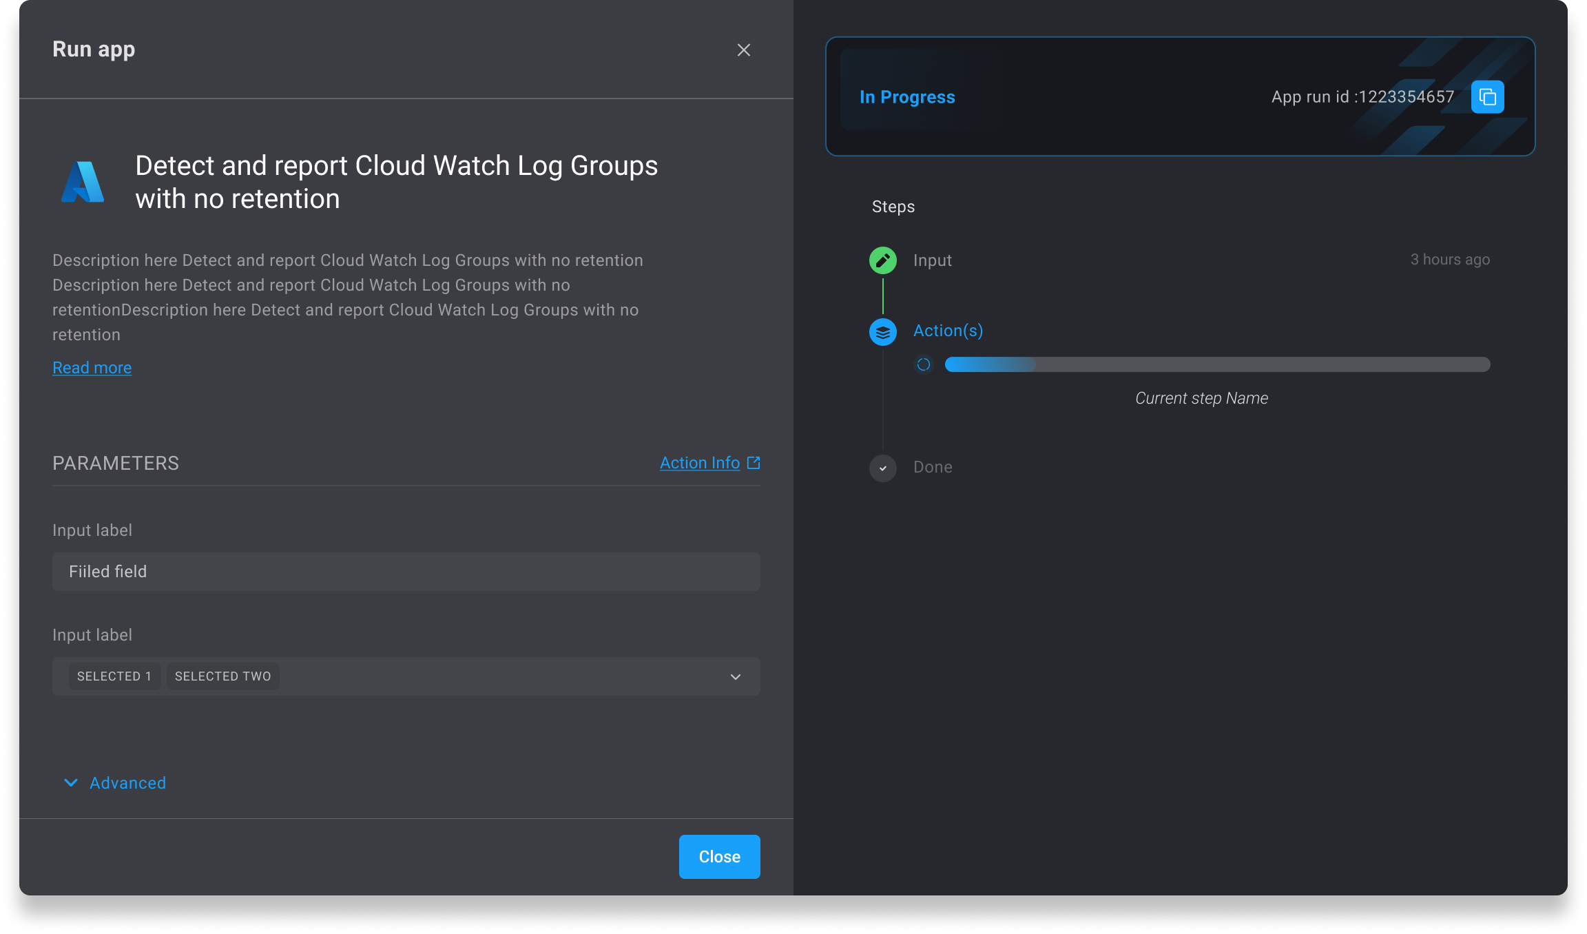Image resolution: width=1587 pixels, height=934 pixels.
Task: Click the blue Close button
Action: (x=720, y=857)
